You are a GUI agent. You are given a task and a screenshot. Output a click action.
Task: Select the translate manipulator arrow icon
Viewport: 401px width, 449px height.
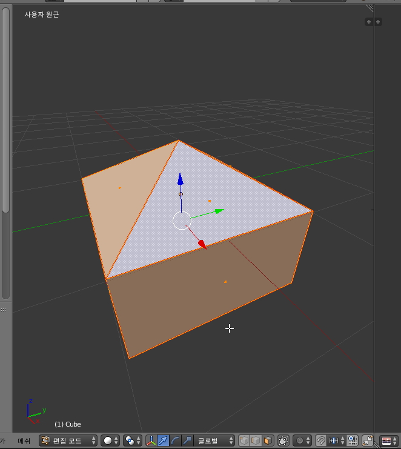click(x=163, y=441)
